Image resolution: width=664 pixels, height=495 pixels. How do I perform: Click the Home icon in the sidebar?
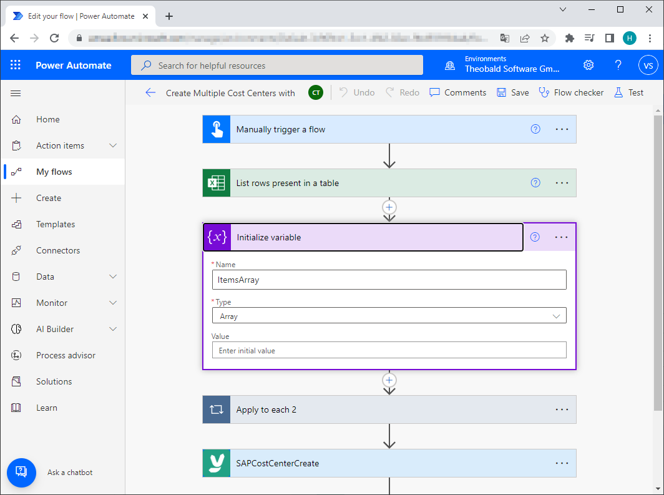coord(16,119)
